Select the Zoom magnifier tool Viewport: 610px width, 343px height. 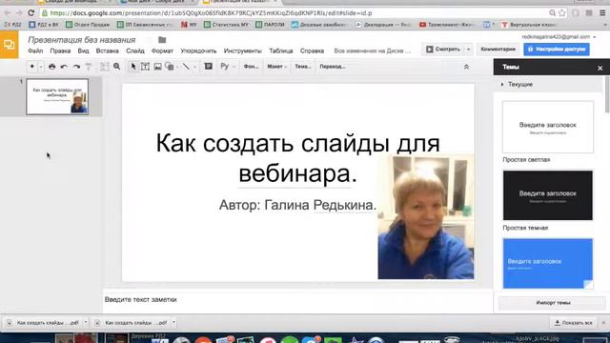[x=116, y=67]
